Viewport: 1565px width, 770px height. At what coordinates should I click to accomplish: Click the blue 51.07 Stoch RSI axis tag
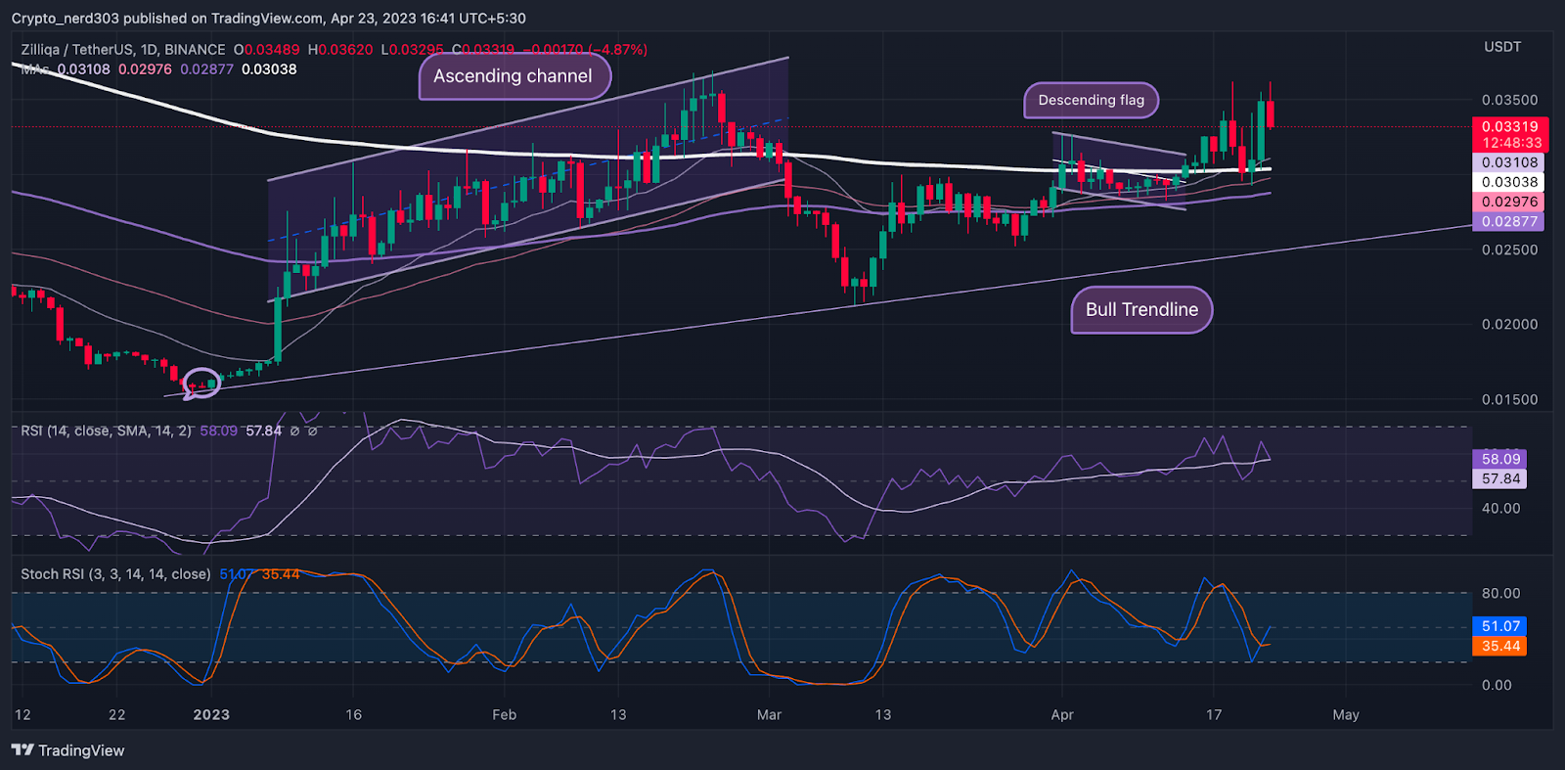point(1499,626)
